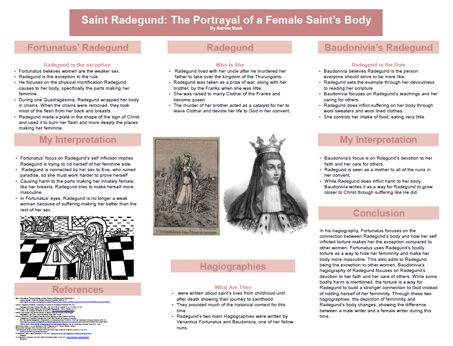Select the right "My Interpretation" heading

(x=378, y=140)
